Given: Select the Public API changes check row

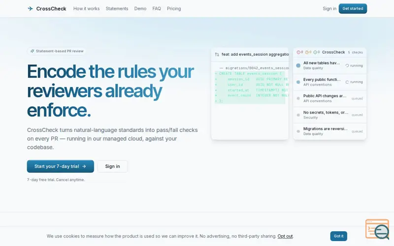Looking at the screenshot, I should click(329, 98).
